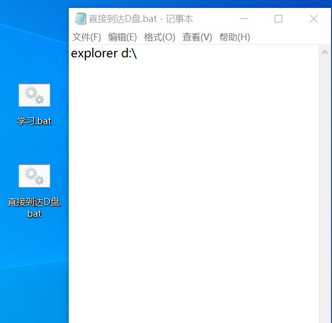The width and height of the screenshot is (332, 323).
Task: Minimize the Notepad window
Action: [x=244, y=18]
